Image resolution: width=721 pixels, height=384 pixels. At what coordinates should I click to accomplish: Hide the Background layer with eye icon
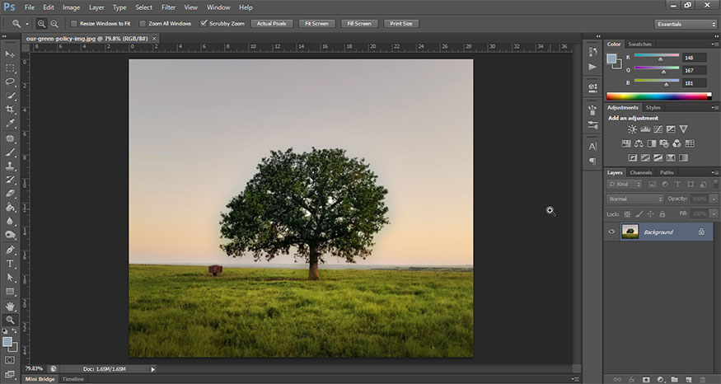click(x=611, y=232)
